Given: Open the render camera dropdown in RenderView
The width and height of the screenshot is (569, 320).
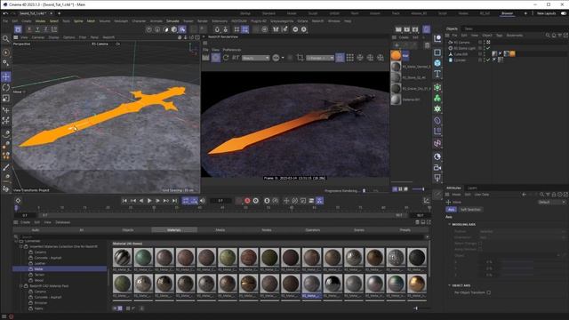Looking at the screenshot, I should [x=320, y=58].
